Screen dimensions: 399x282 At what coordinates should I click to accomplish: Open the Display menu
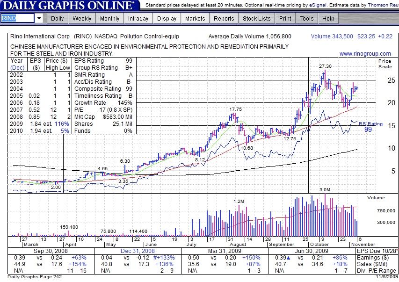pos(167,19)
